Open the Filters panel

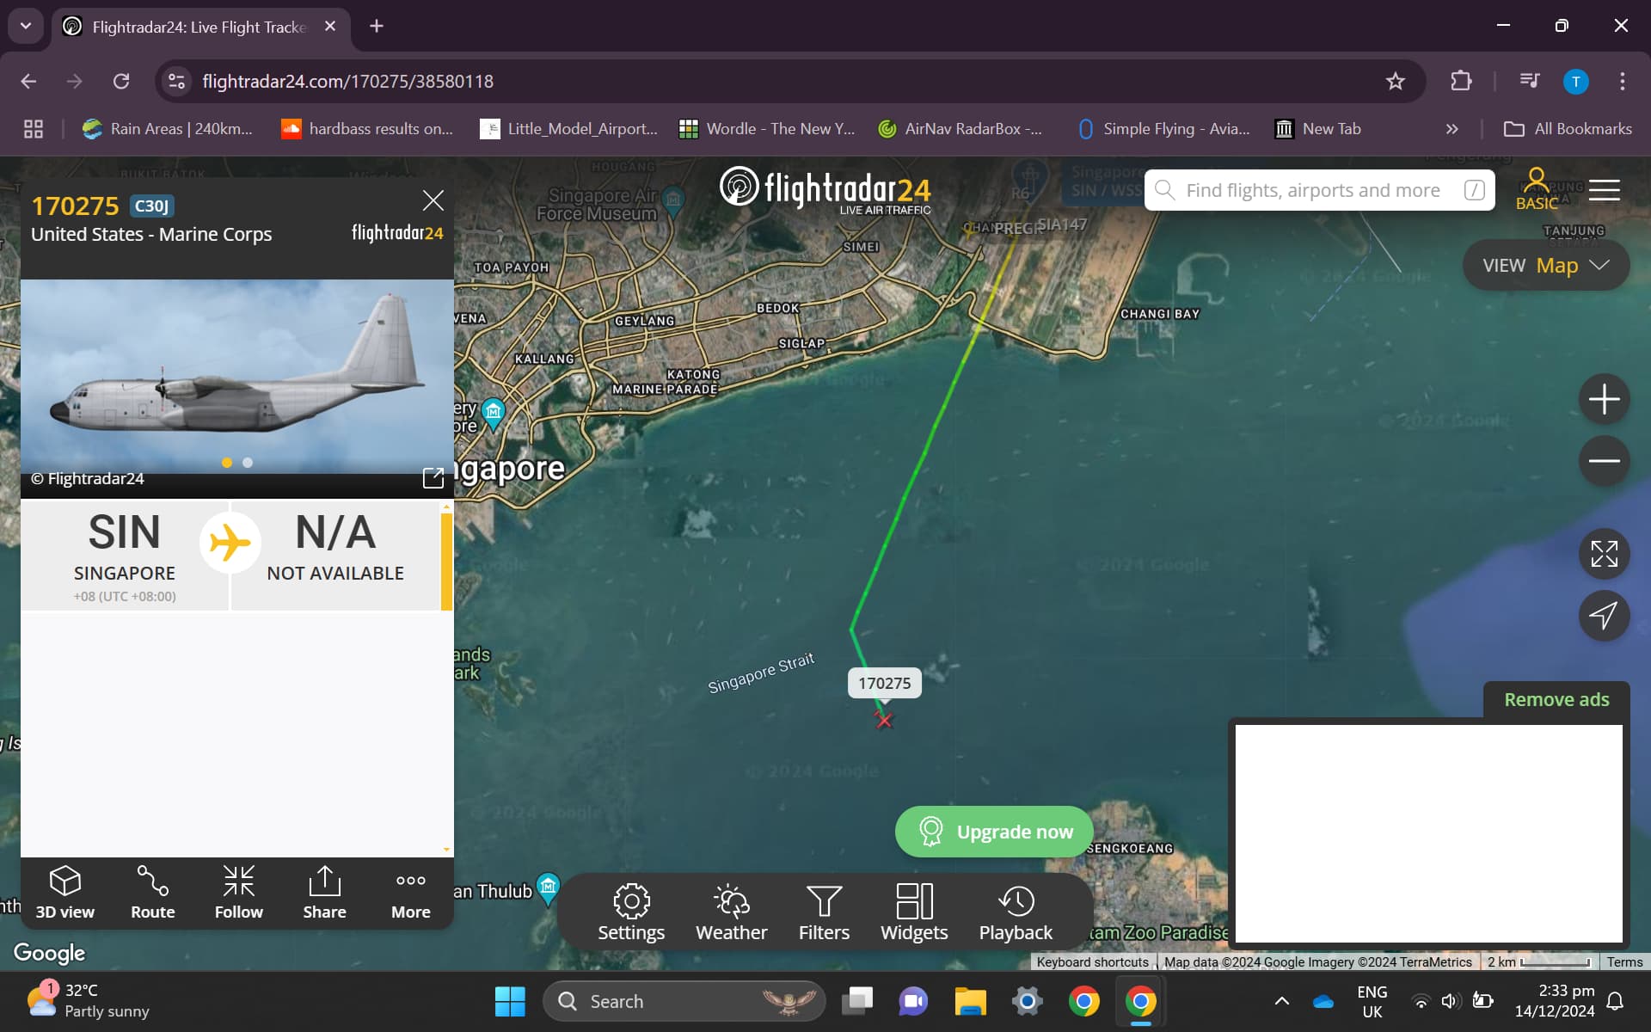tap(824, 912)
